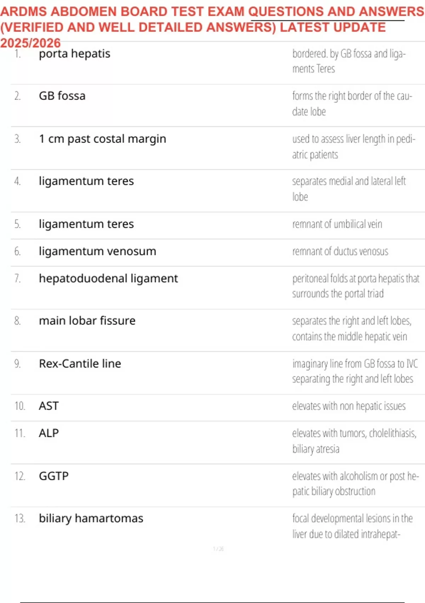Click definition 'used to assess liver length'
The width and height of the screenshot is (425, 603).
point(353,146)
